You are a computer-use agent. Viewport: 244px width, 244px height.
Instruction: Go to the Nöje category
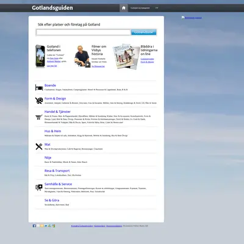pos(48,157)
